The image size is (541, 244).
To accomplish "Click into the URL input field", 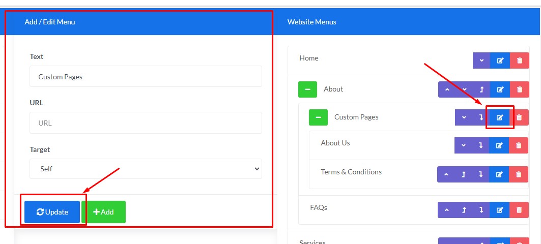I will coord(146,123).
